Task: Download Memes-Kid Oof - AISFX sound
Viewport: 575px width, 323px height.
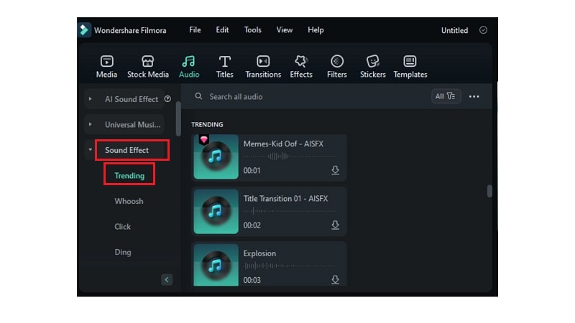Action: pos(335,170)
